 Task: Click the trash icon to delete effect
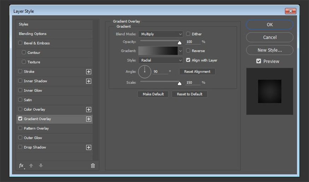pos(93,165)
